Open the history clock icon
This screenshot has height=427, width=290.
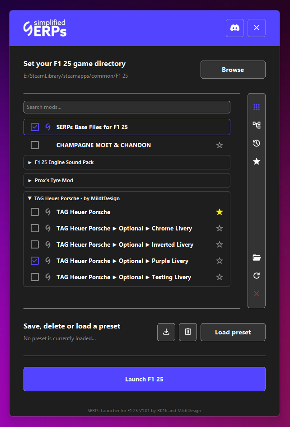257,143
